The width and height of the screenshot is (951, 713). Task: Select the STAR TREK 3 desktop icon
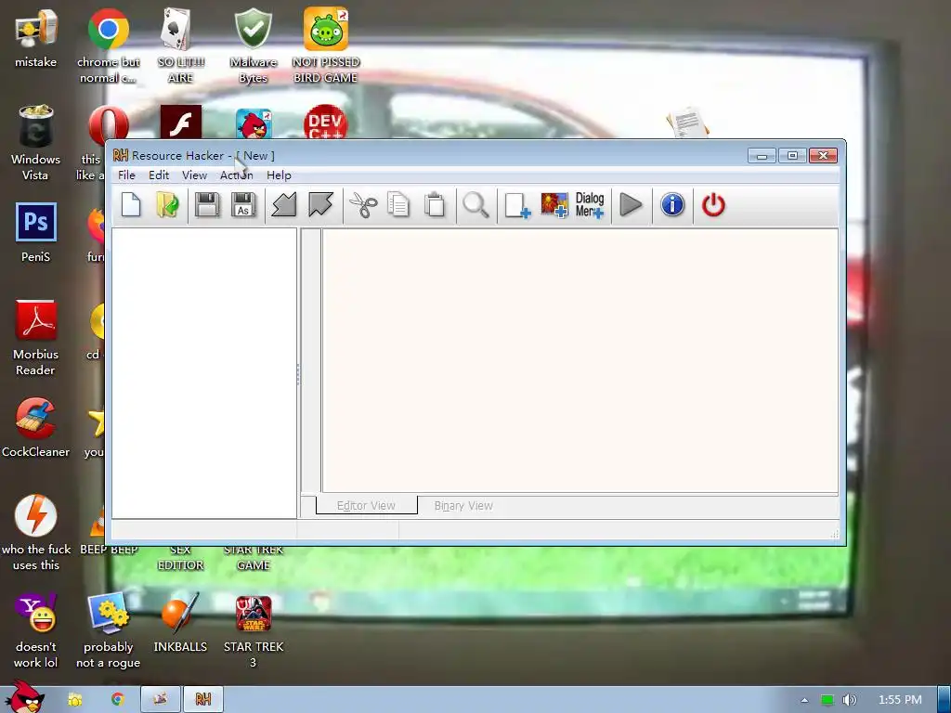tap(253, 630)
